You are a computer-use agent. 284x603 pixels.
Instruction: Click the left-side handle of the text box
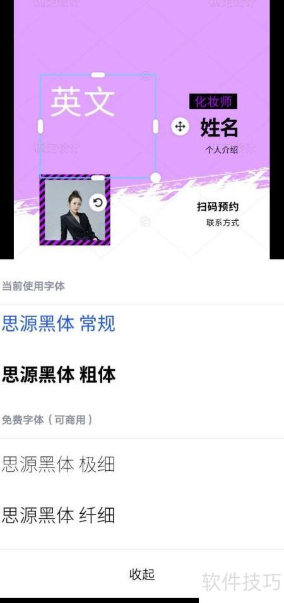40,126
